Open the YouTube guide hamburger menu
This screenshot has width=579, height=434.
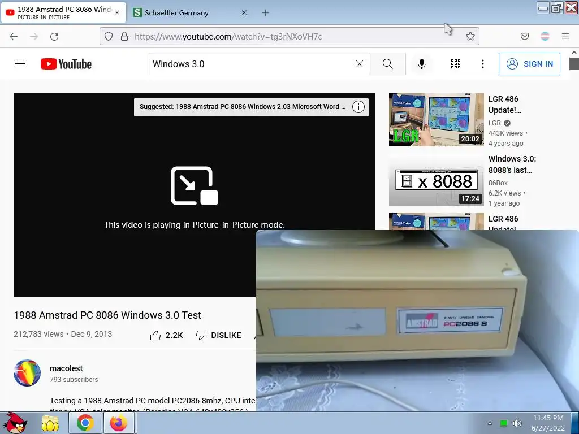(20, 64)
